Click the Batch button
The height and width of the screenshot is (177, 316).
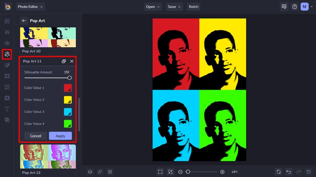(x=194, y=7)
